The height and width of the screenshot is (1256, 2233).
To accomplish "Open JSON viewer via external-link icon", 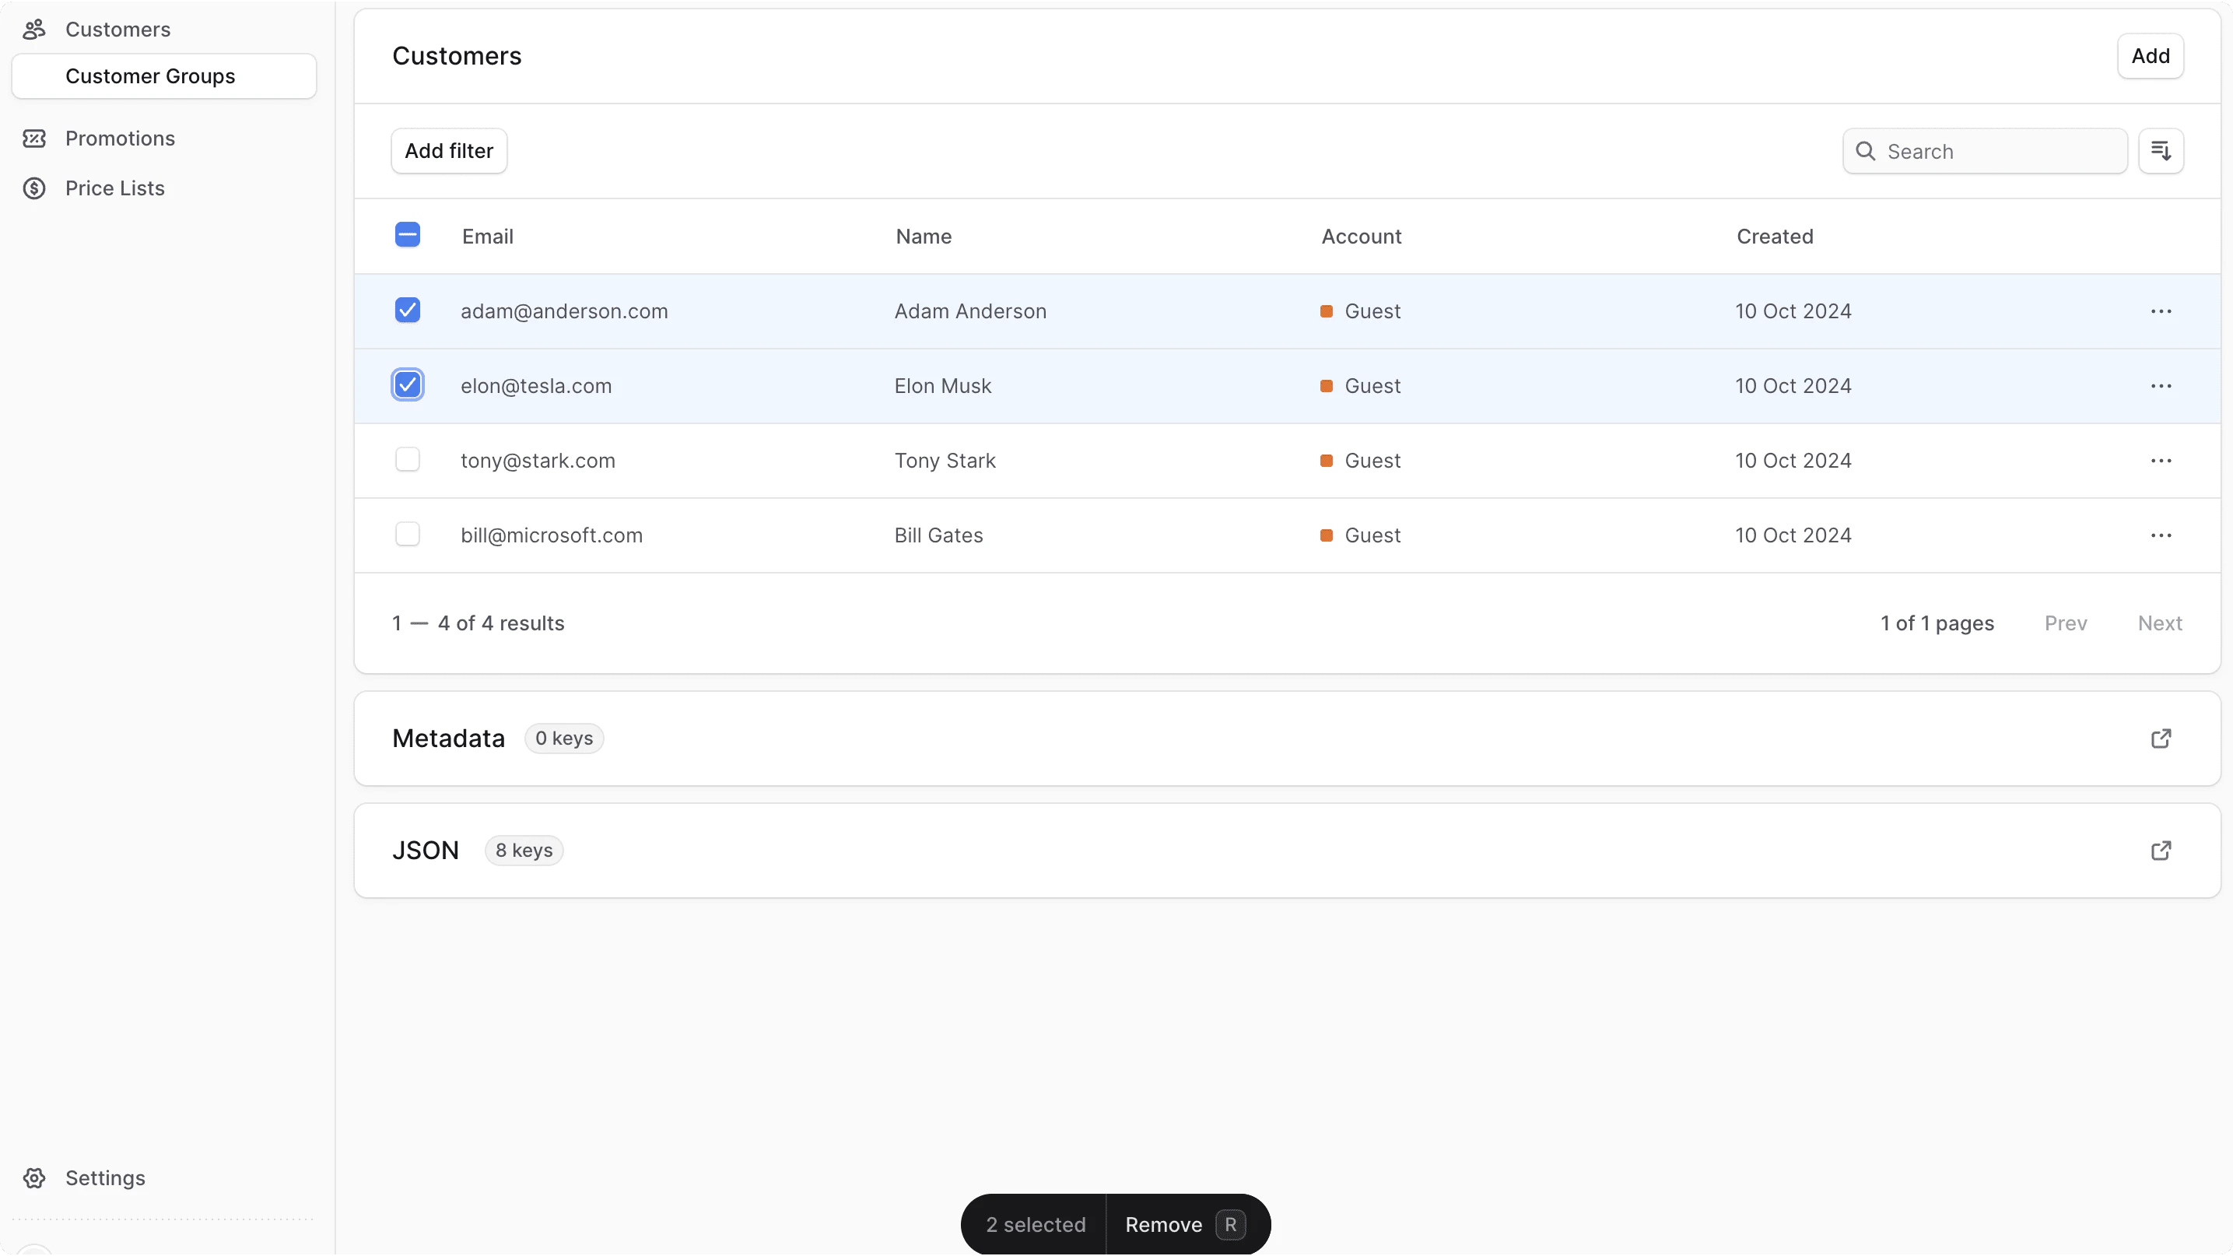I will 2160,851.
